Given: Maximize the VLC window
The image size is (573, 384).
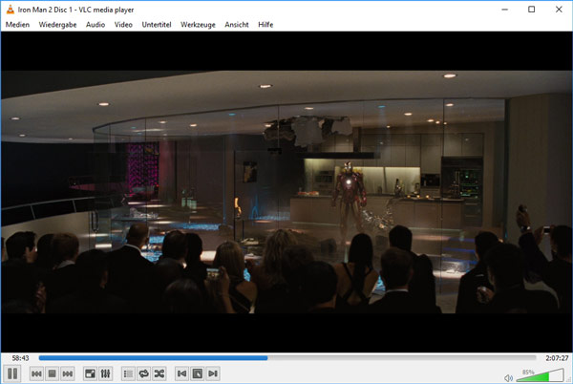Looking at the screenshot, I should 532,10.
